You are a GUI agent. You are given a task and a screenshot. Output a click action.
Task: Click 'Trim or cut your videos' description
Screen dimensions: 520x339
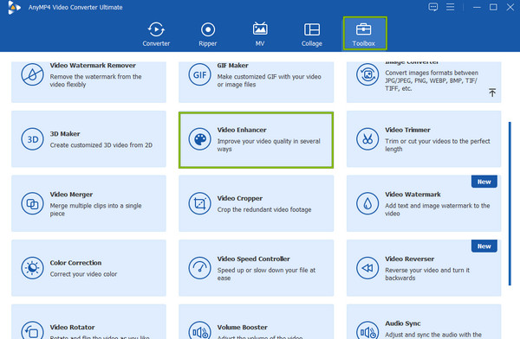coord(438,145)
